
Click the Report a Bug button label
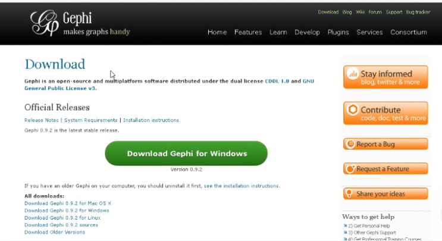[375, 145]
